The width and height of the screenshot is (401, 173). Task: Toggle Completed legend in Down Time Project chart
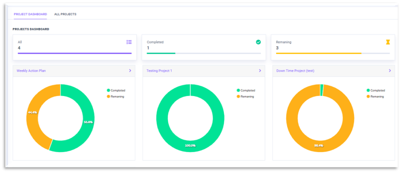tap(375, 90)
